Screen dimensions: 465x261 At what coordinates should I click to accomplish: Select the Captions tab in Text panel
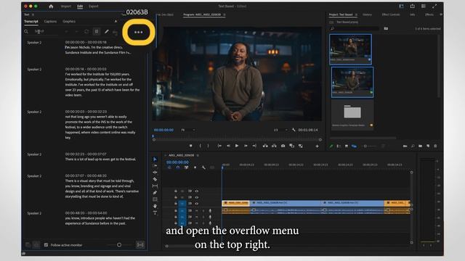point(50,21)
